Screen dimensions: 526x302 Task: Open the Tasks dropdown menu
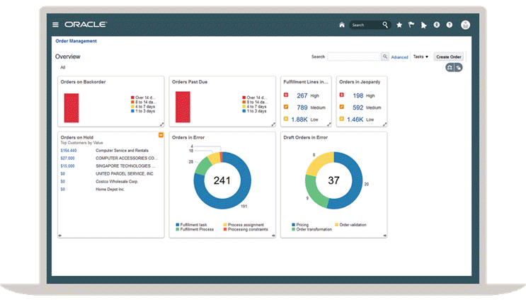(421, 57)
